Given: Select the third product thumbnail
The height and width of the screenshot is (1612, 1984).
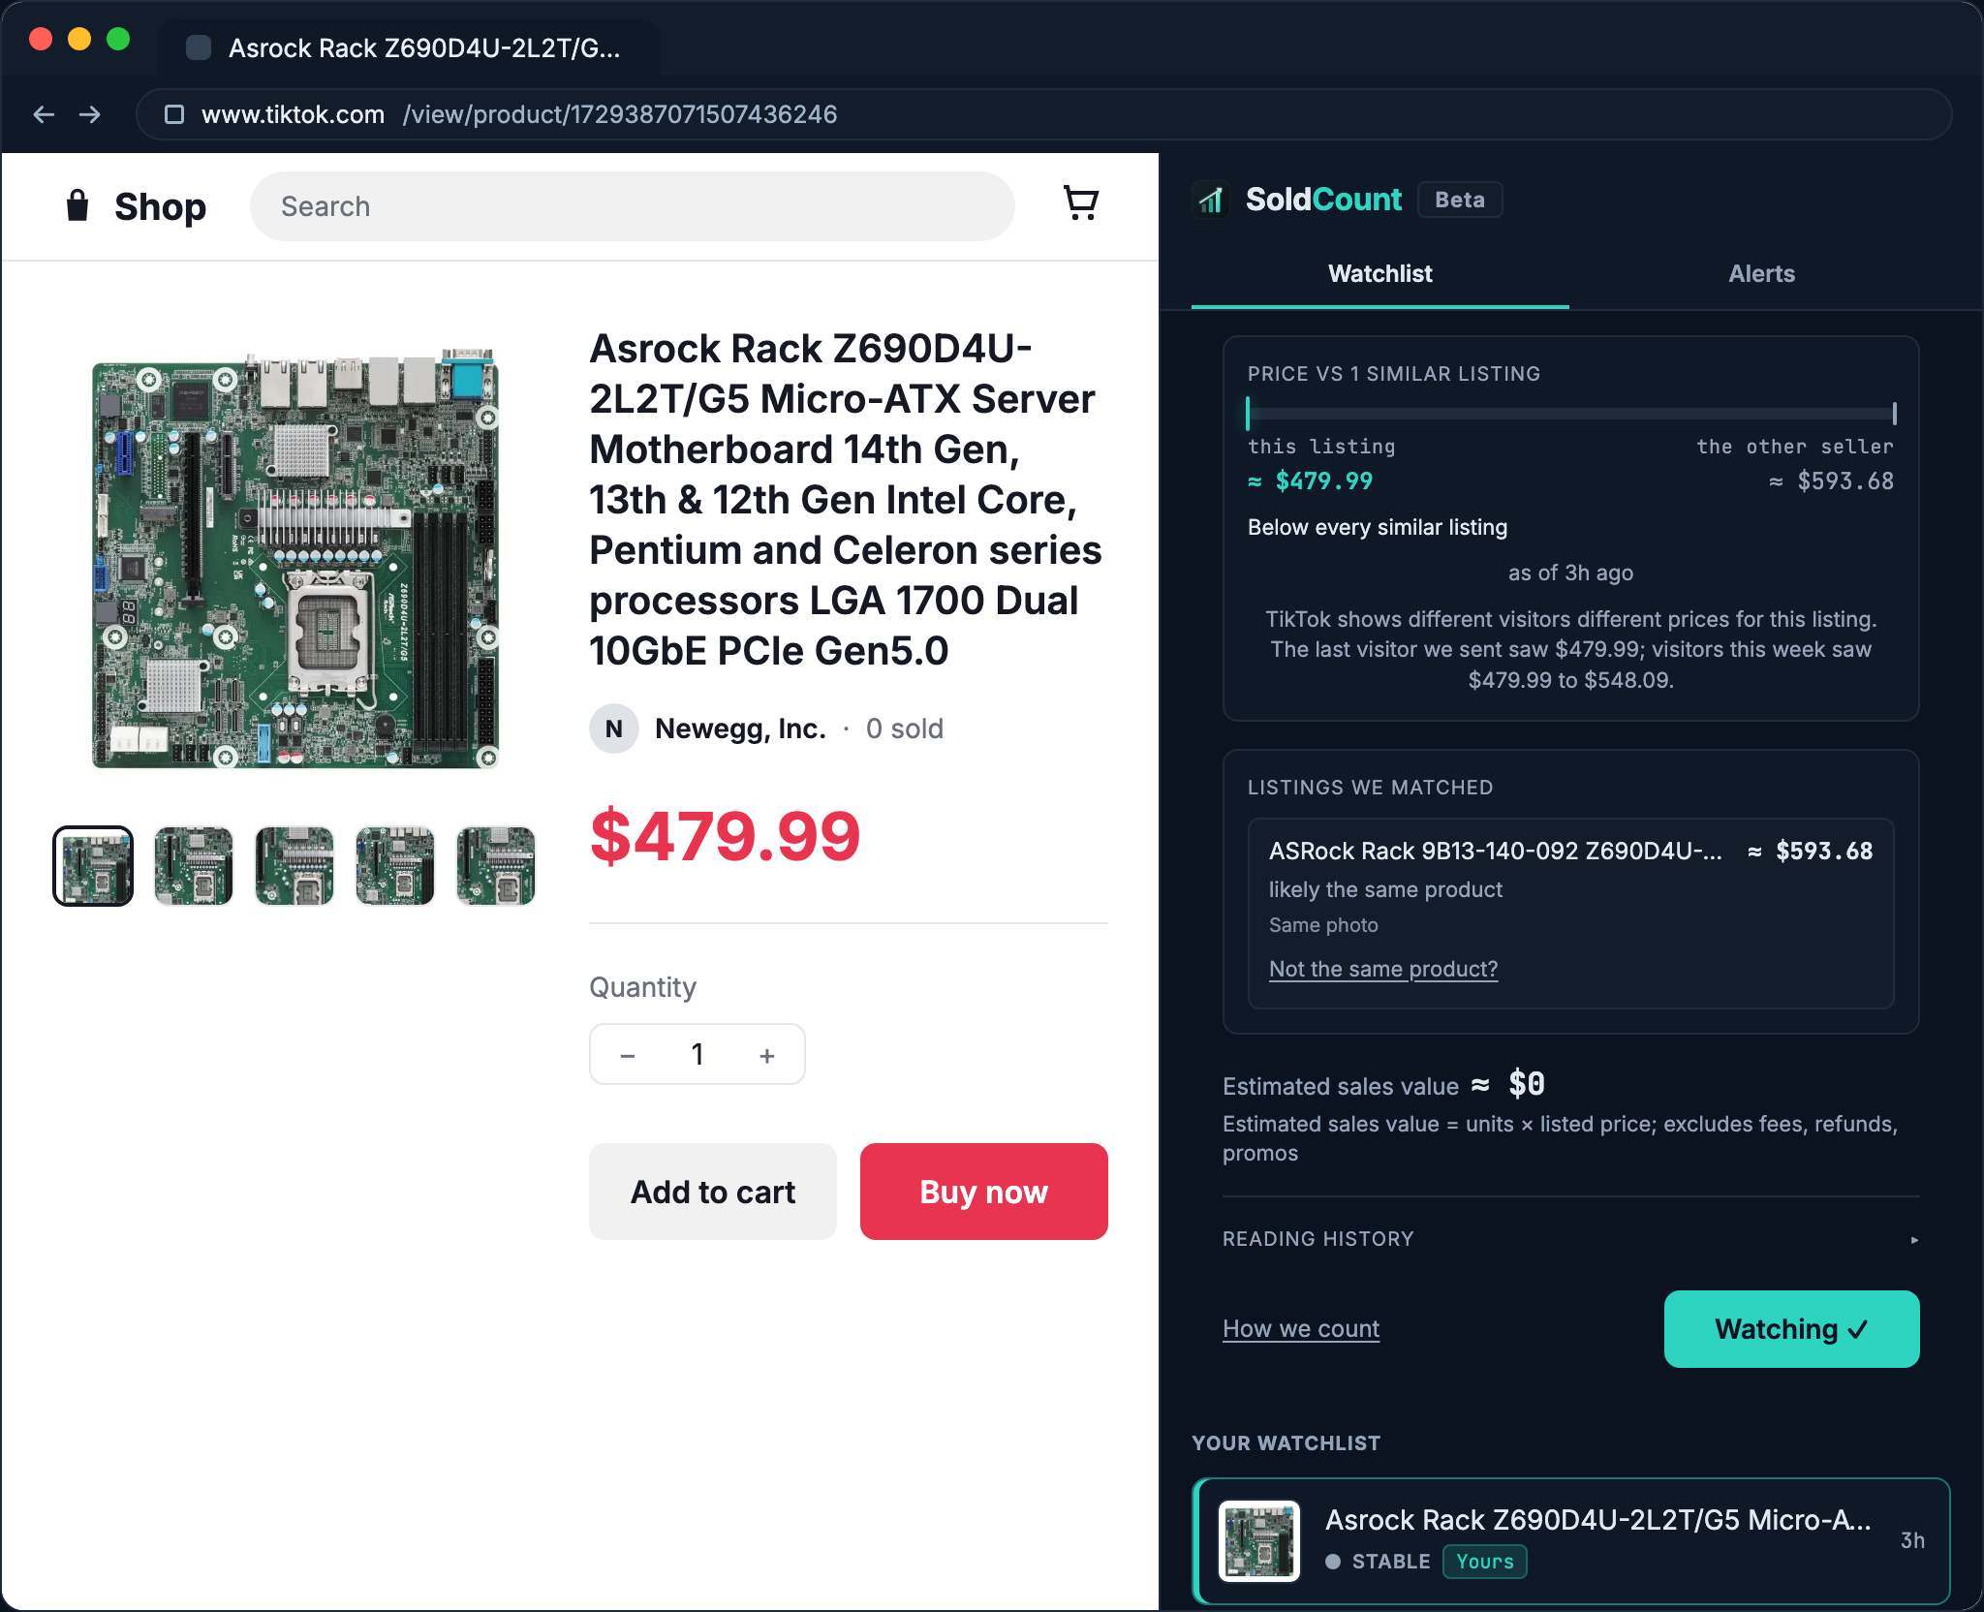Looking at the screenshot, I should [294, 866].
